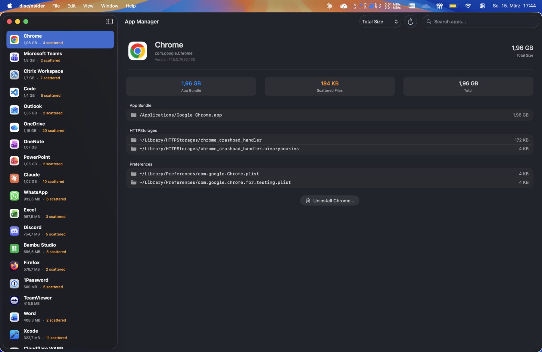Click the Uninstall Chrome... button
542x352 pixels.
330,201
